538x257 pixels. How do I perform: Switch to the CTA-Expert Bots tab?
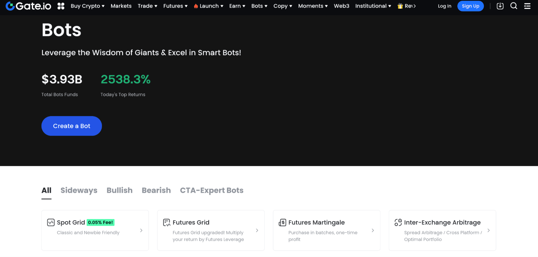click(212, 190)
